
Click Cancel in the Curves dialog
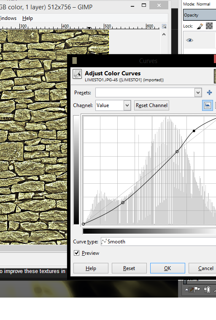[202, 268]
